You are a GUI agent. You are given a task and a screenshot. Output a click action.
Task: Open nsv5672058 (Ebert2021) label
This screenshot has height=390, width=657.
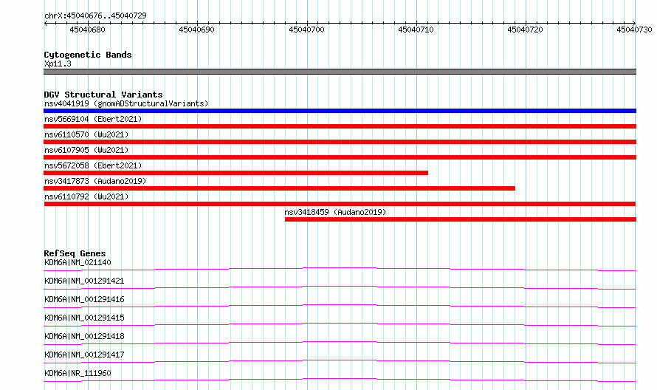tap(93, 165)
